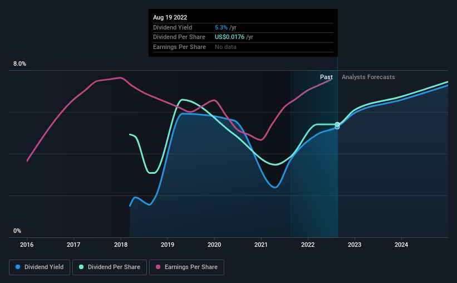Image resolution: width=457 pixels, height=283 pixels.
Task: Click the 2021 x-axis year label
Action: coord(261,245)
